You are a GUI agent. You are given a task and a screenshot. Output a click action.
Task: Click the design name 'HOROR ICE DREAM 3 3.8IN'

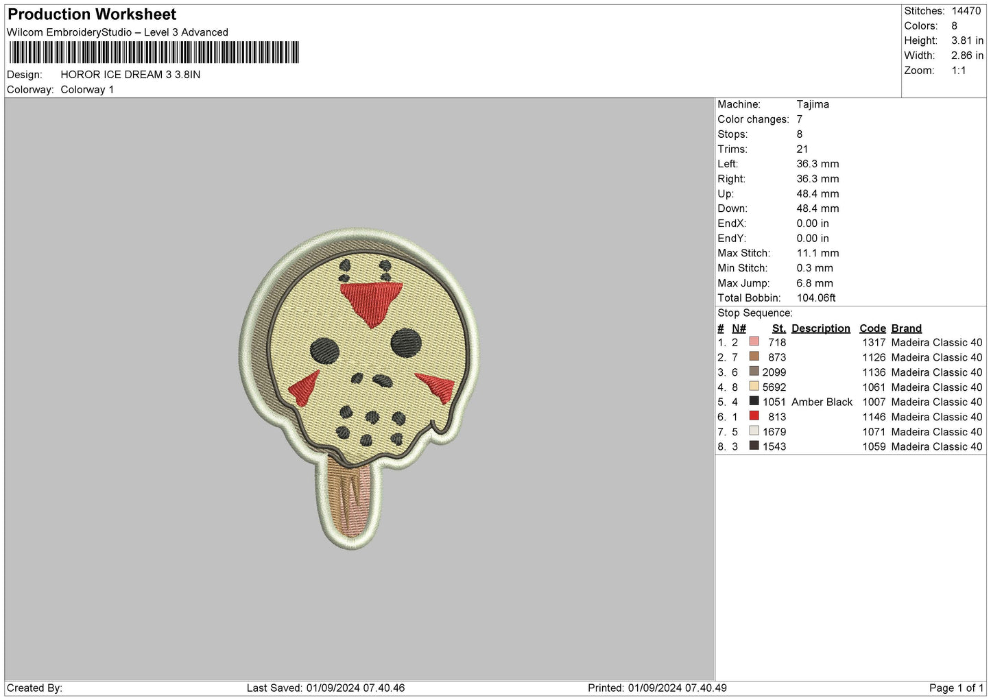pos(130,75)
